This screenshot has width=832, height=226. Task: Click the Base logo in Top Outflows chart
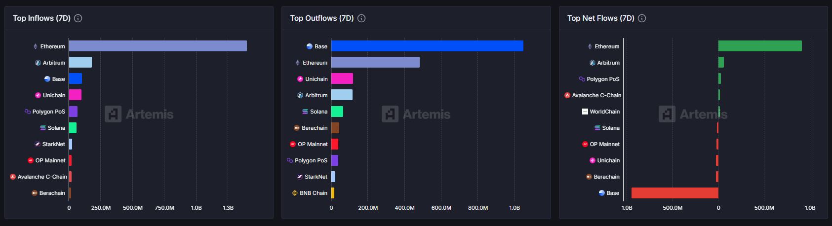[310, 46]
